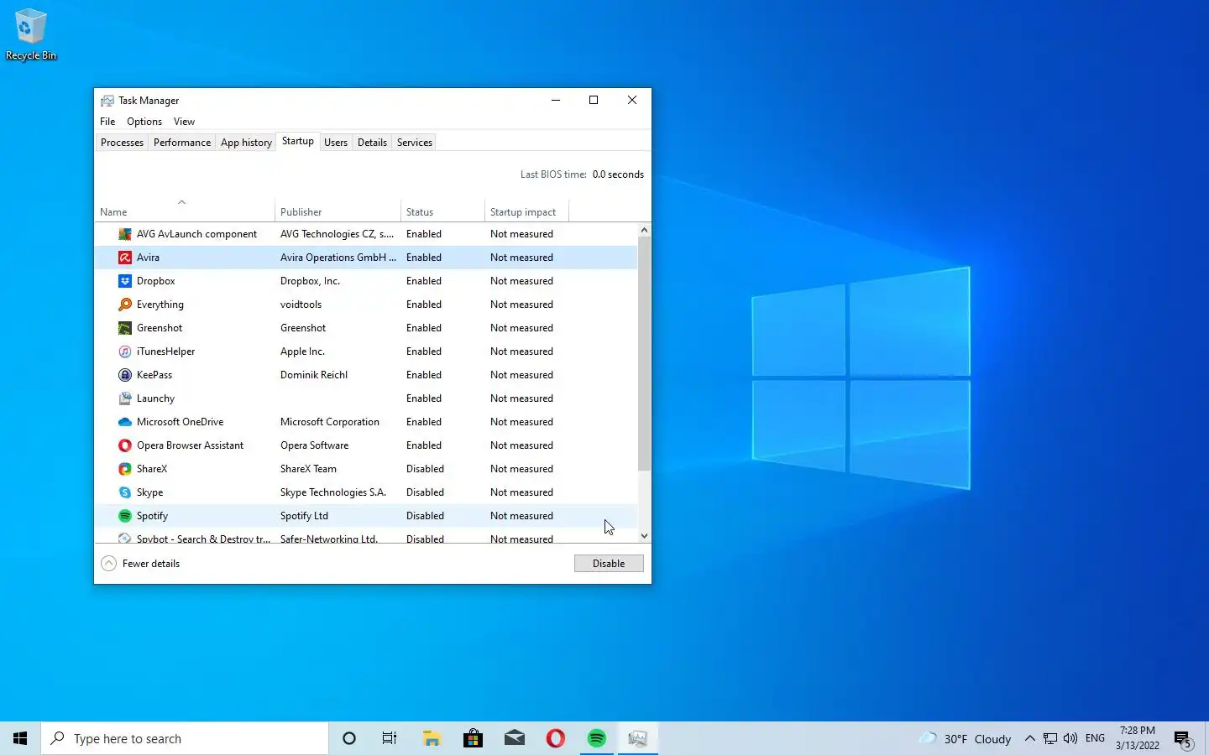Click the Avira icon in the list
Viewport: 1209px width, 755px height.
point(125,258)
